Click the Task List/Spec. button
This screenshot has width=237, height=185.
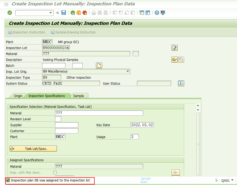(x=33, y=149)
